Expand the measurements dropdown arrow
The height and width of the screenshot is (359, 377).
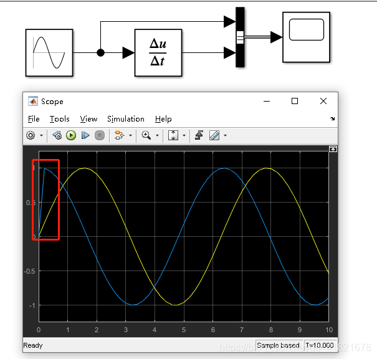226,136
